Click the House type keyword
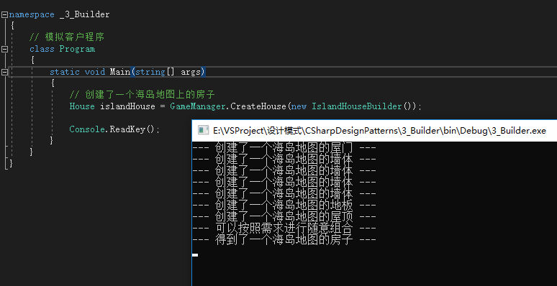This screenshot has width=557, height=286. 82,106
